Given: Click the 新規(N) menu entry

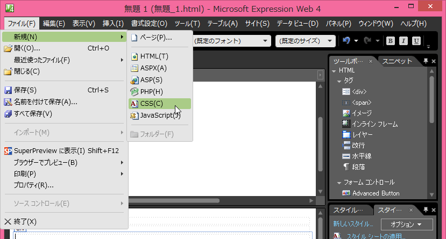Looking at the screenshot, I should tap(64, 37).
